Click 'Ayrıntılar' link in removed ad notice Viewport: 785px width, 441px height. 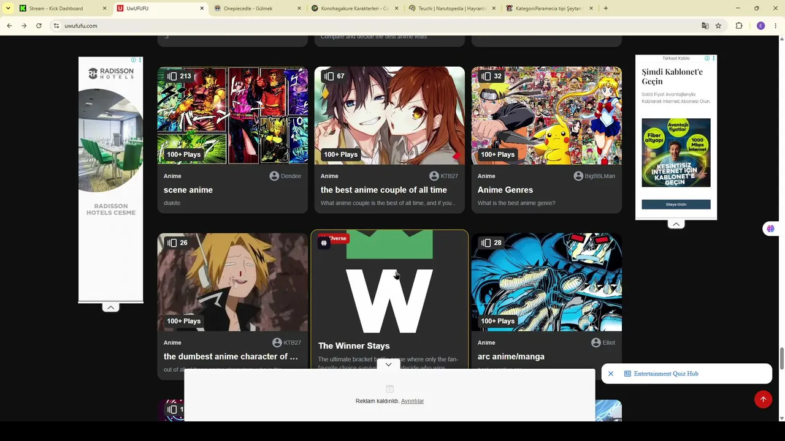(x=412, y=401)
